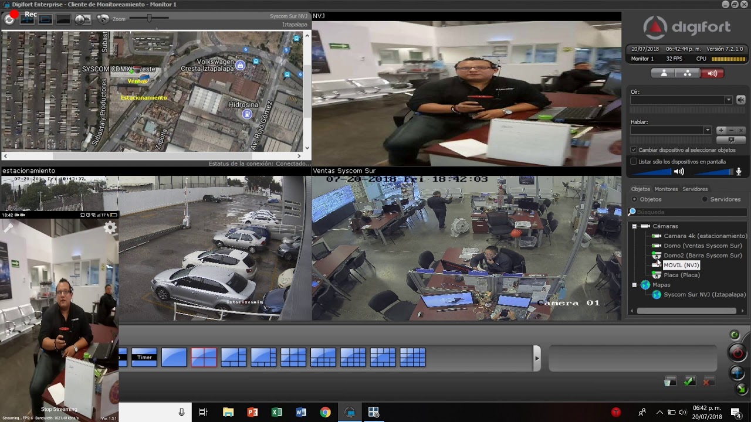Adjust the speaker volume slider
Viewport: 751px width, 422px height.
(651, 172)
